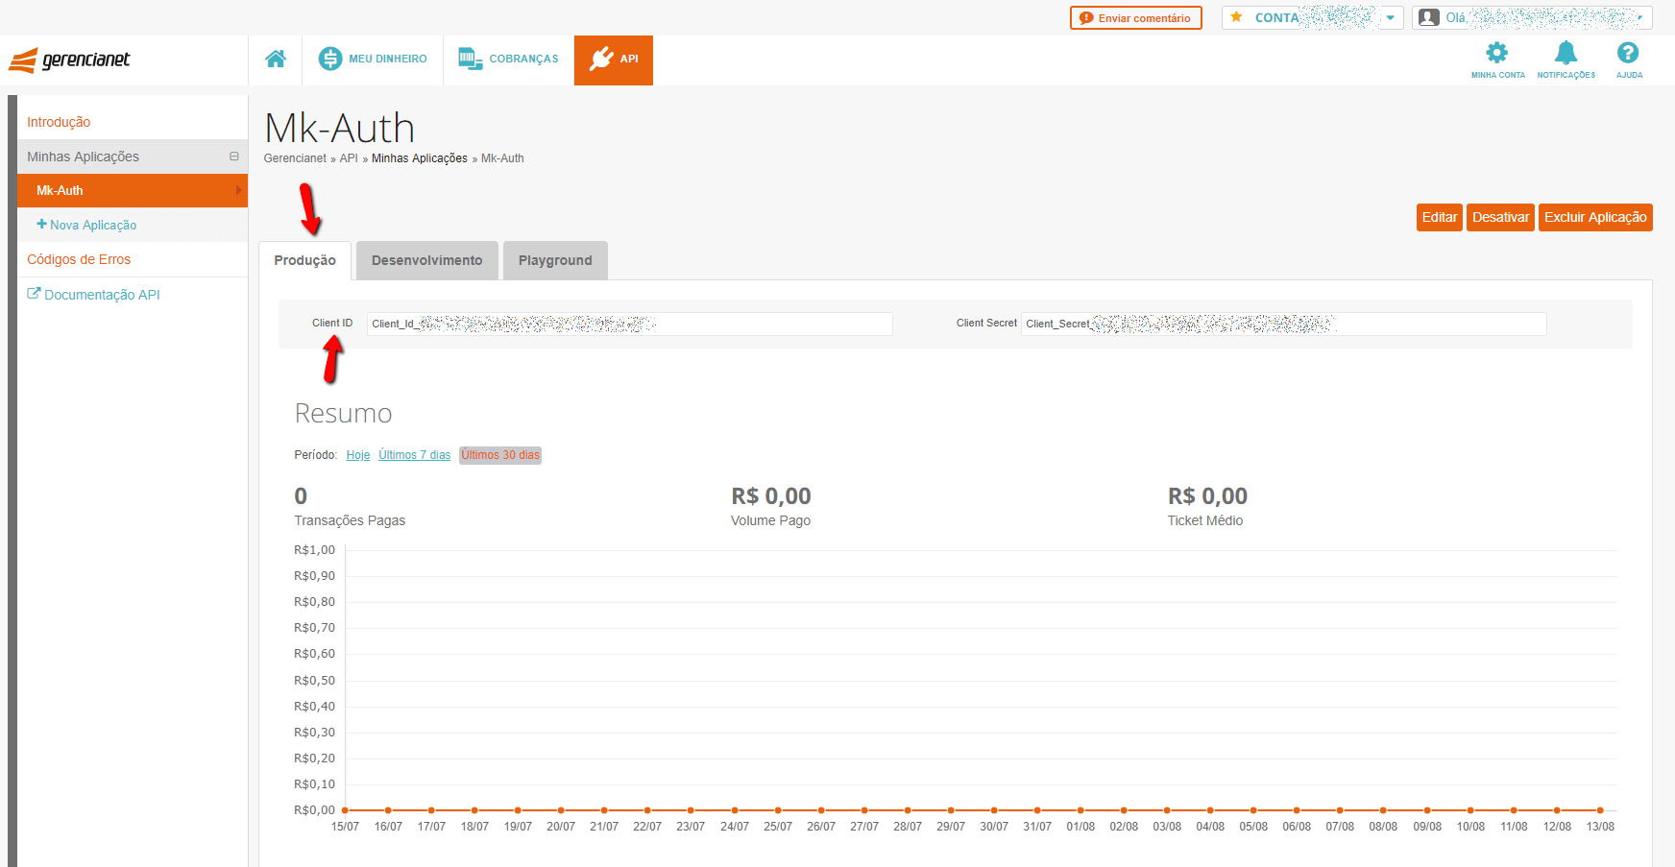The height and width of the screenshot is (867, 1675).
Task: Switch to the Desenvolvimento tab
Action: 427,260
